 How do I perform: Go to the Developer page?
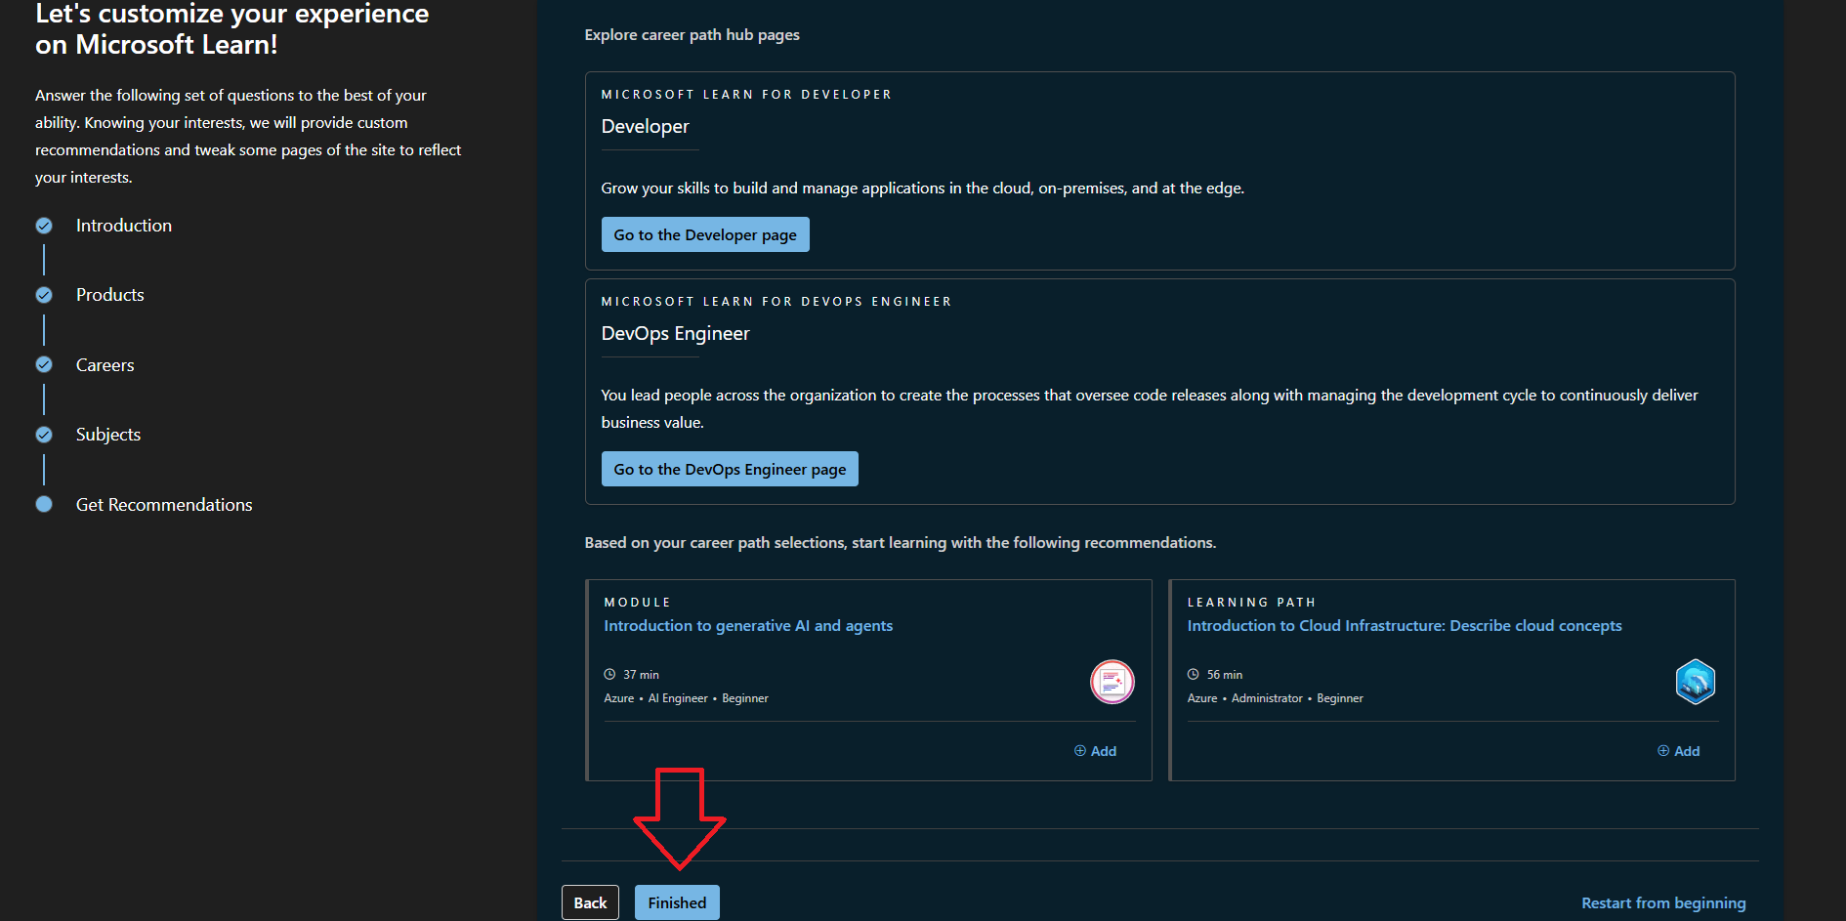(x=705, y=234)
